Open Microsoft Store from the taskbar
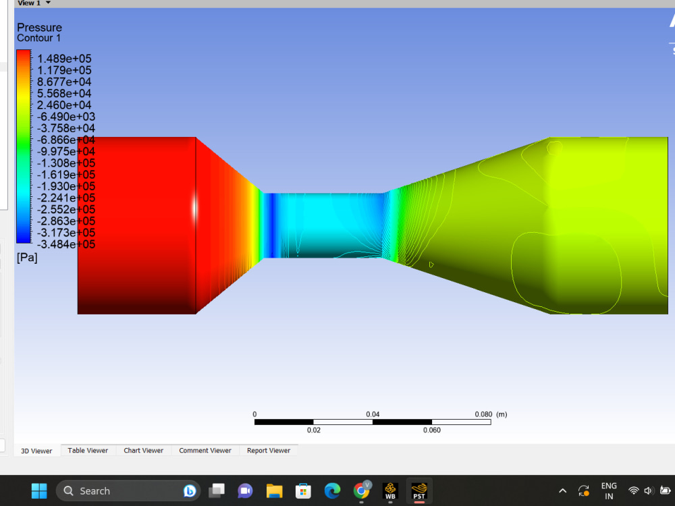 click(x=303, y=490)
